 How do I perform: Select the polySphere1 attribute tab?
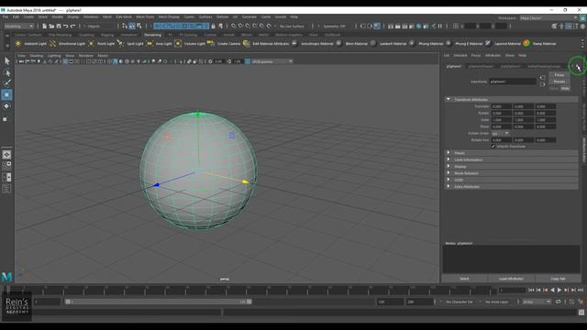(x=511, y=66)
